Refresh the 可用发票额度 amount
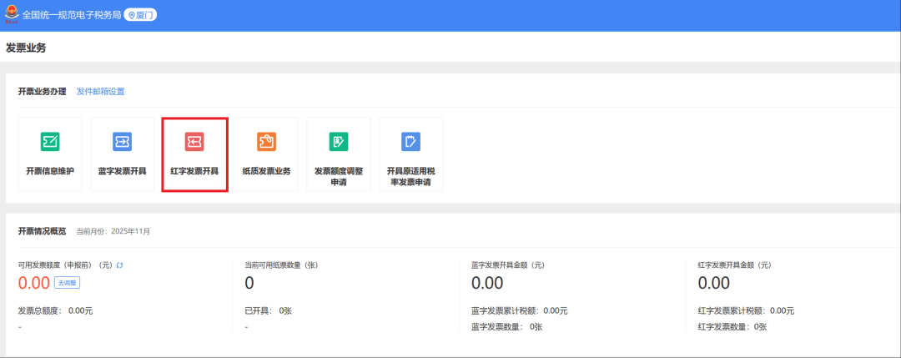The image size is (901, 358). click(120, 265)
